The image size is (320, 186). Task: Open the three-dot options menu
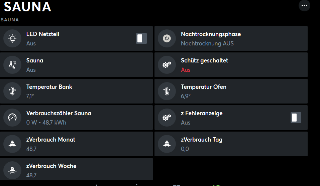click(304, 6)
